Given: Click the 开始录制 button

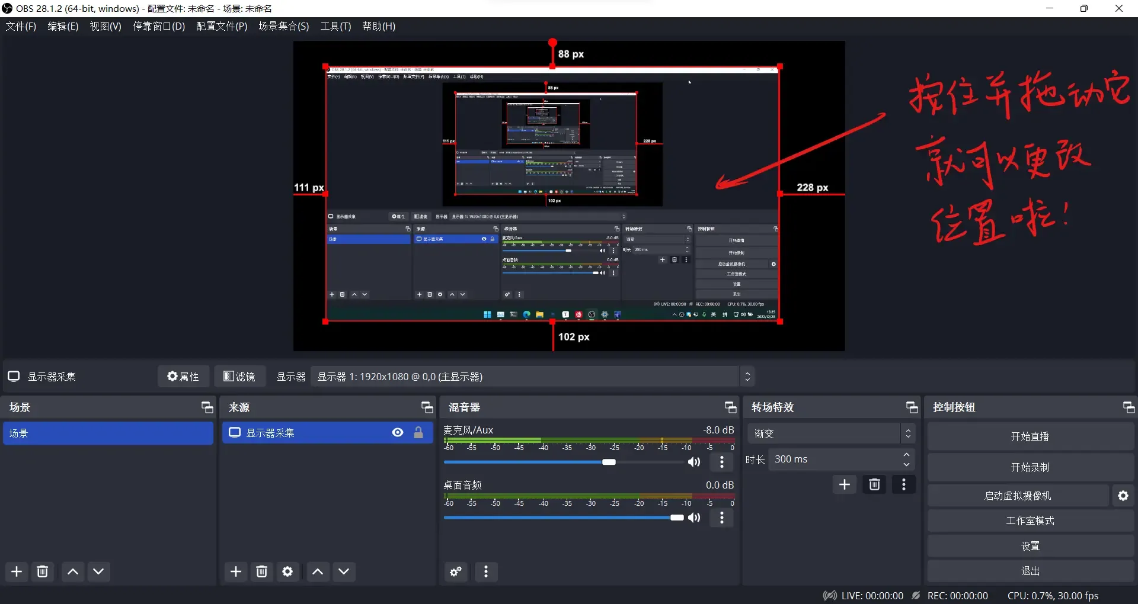Looking at the screenshot, I should click(1030, 467).
